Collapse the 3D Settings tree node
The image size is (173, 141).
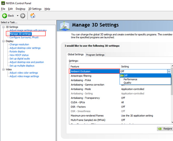pos(3,27)
